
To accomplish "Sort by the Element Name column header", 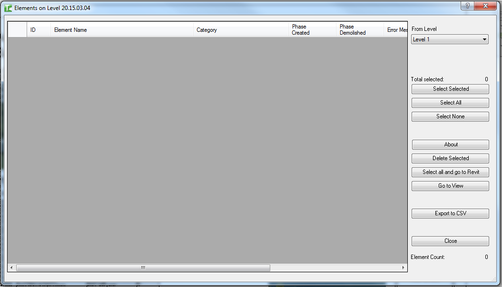I will 121,30.
